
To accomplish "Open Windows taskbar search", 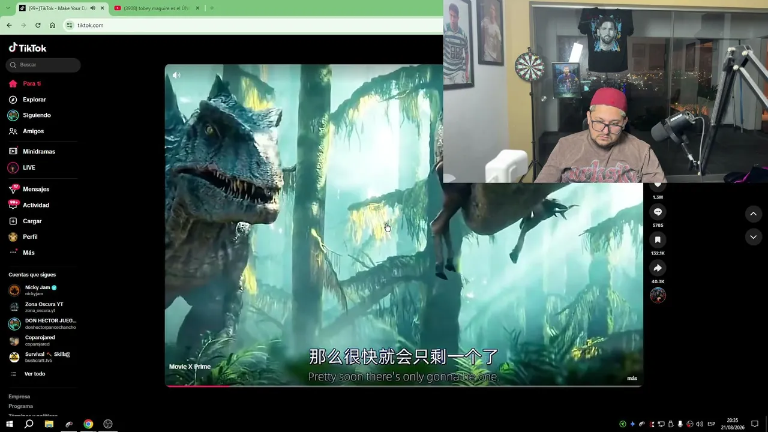I will click(29, 424).
